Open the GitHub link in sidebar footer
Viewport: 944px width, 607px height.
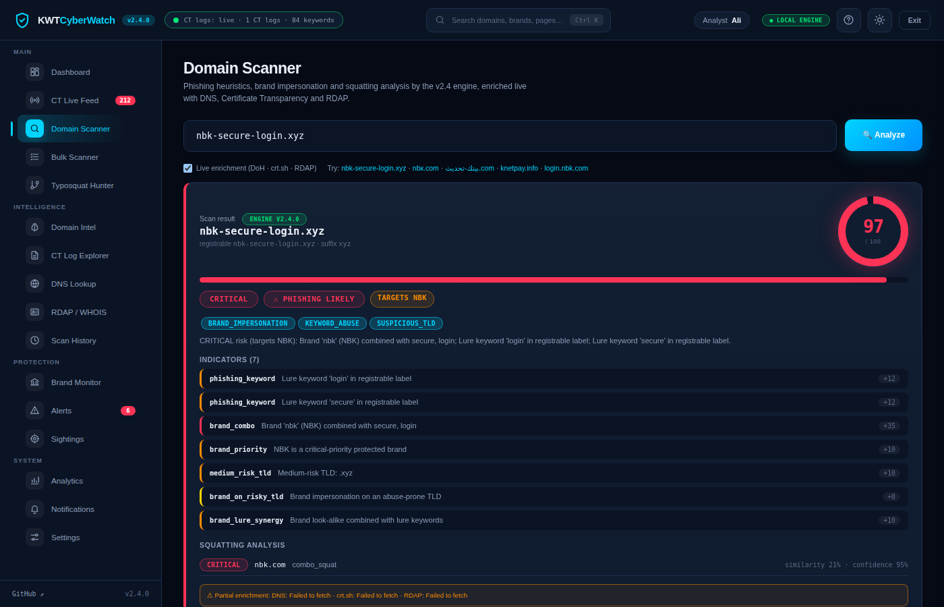tap(28, 594)
